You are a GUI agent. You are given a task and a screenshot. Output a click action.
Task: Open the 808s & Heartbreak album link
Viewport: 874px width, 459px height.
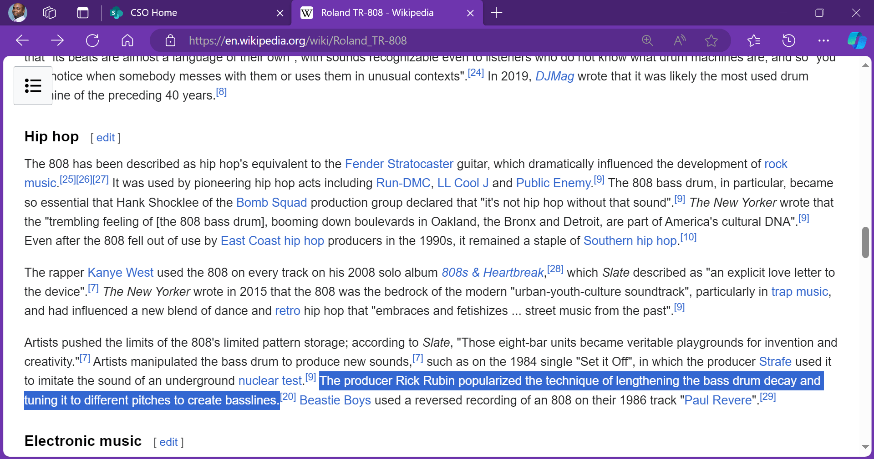pos(493,273)
